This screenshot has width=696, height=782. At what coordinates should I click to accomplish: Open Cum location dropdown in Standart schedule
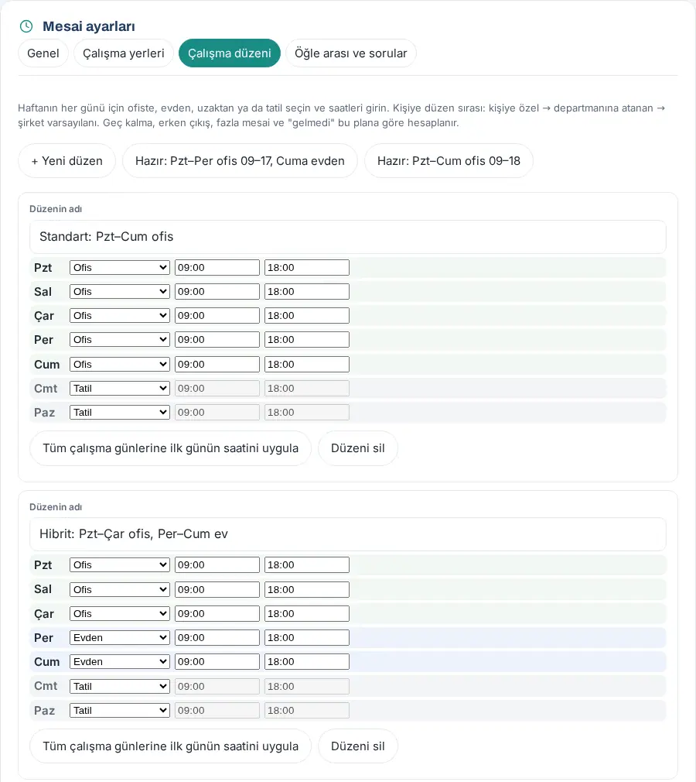tap(120, 364)
